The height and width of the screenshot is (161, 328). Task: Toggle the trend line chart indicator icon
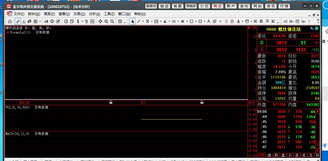click(x=286, y=22)
